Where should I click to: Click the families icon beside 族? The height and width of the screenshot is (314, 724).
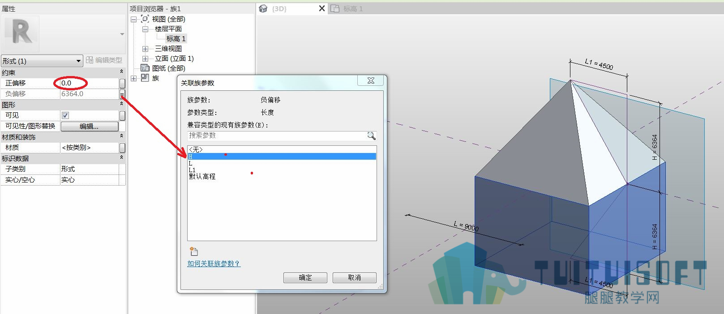(x=145, y=78)
